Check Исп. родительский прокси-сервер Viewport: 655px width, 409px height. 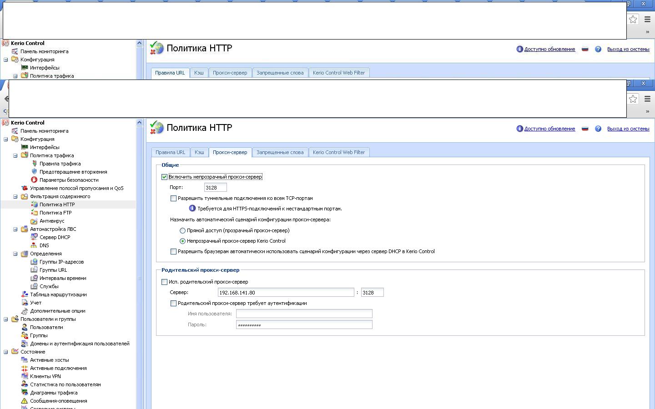164,282
